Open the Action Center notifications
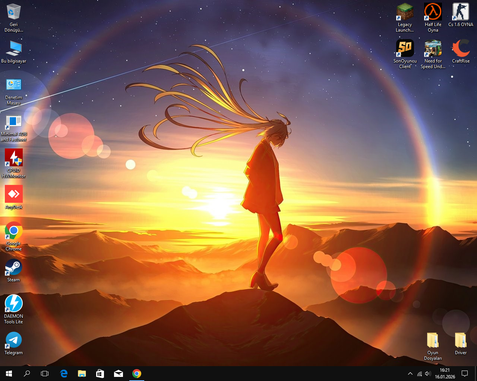This screenshot has width=477, height=381. (x=465, y=374)
